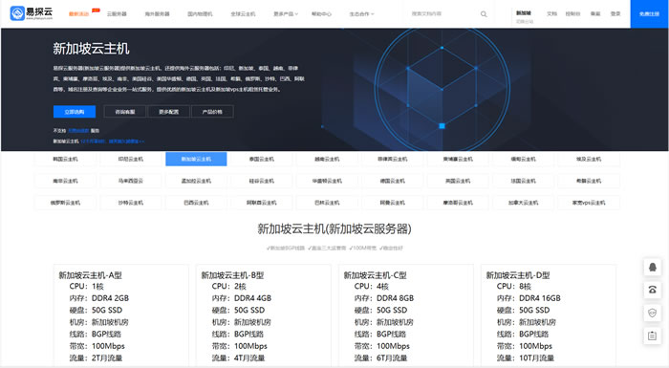Click the 更多配置 button in the banner
This screenshot has width=669, height=368.
pos(168,112)
